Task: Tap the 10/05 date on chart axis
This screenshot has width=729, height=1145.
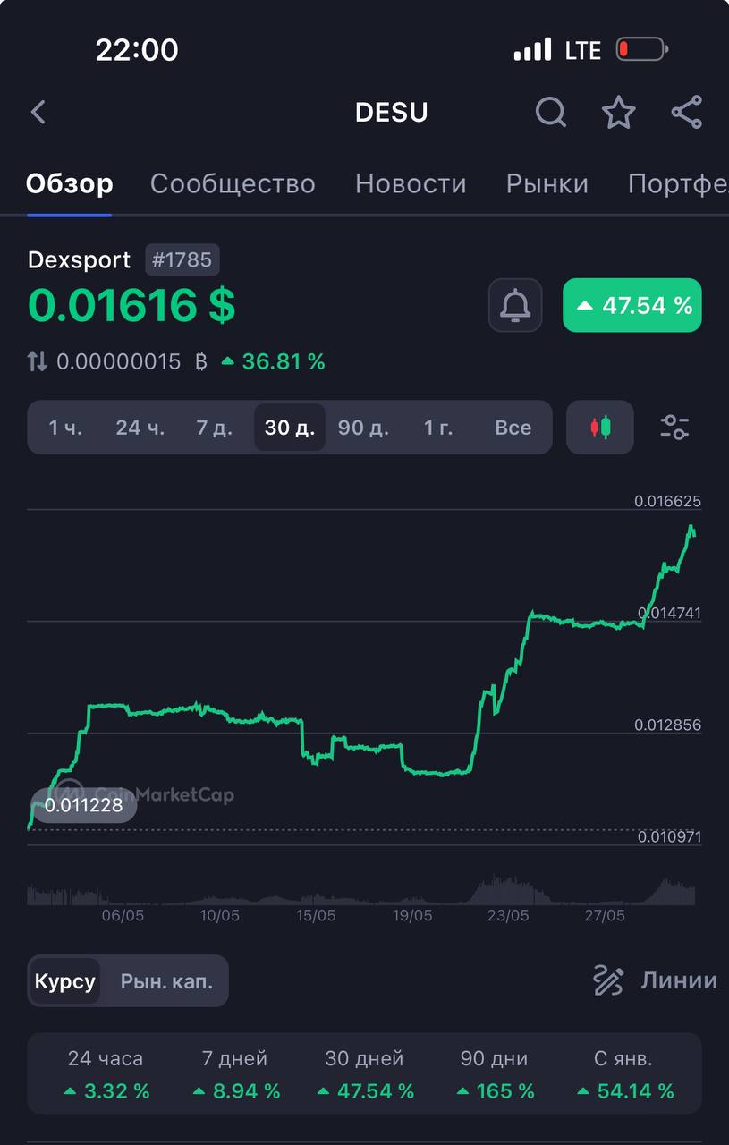Action: coord(219,916)
